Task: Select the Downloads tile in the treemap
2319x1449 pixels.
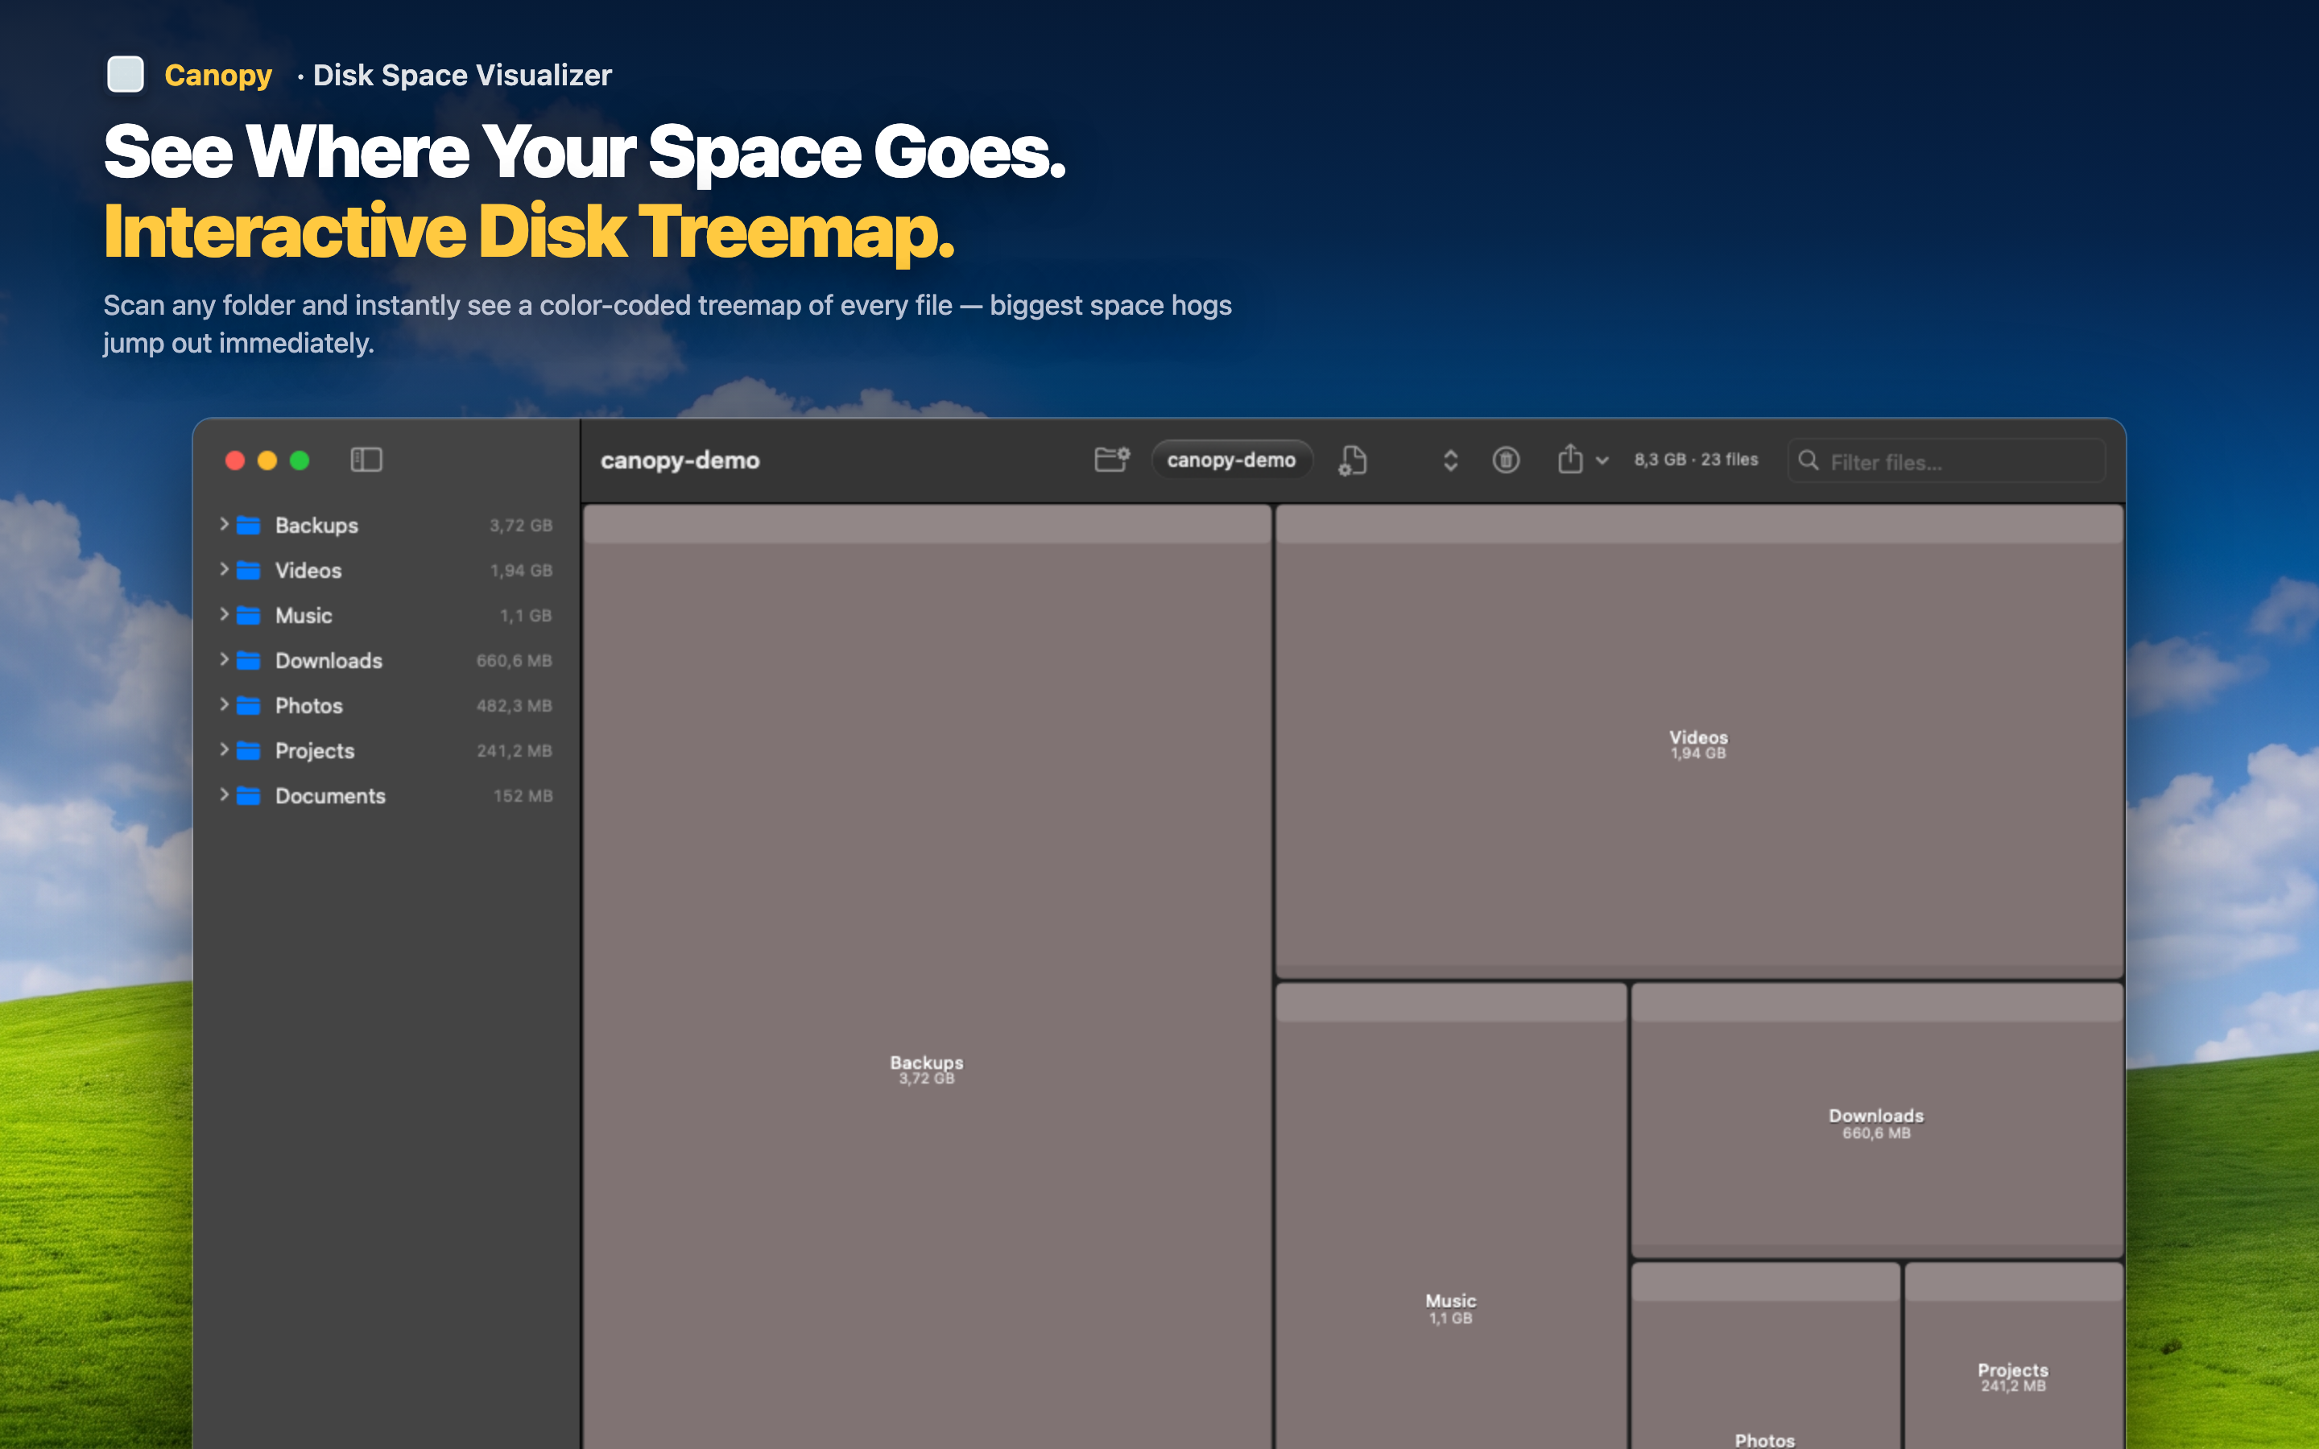Action: 1876,1121
